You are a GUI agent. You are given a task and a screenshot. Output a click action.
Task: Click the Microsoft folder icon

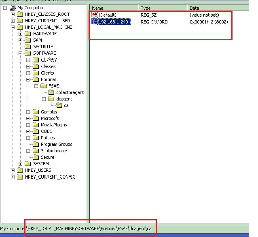point(36,118)
